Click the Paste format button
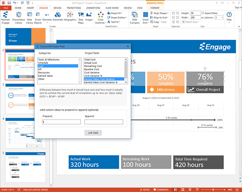Image resolution: width=242 pixels, height=192 pixels. [x=164, y=22]
